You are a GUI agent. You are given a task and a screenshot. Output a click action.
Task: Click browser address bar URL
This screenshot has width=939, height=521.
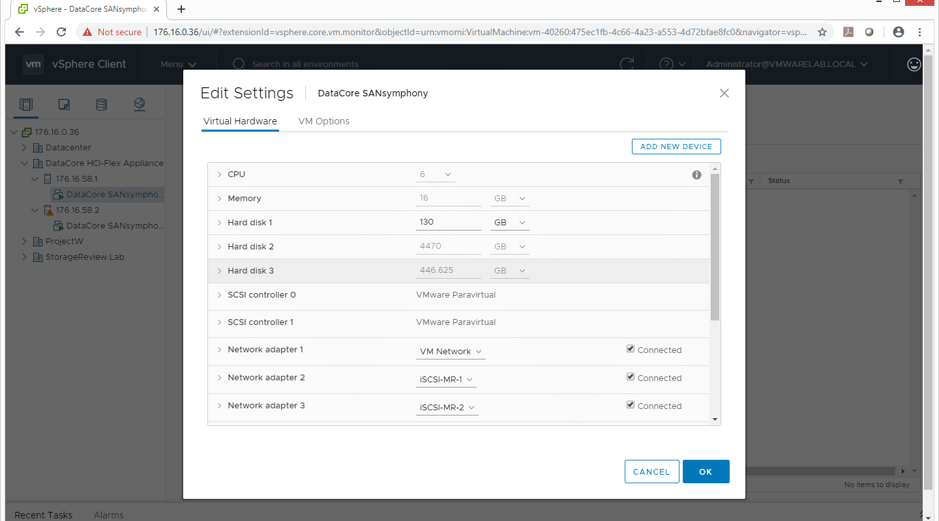tap(479, 32)
